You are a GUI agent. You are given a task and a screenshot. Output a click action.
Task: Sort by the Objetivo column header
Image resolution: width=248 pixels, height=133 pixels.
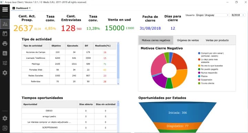tap(58, 46)
